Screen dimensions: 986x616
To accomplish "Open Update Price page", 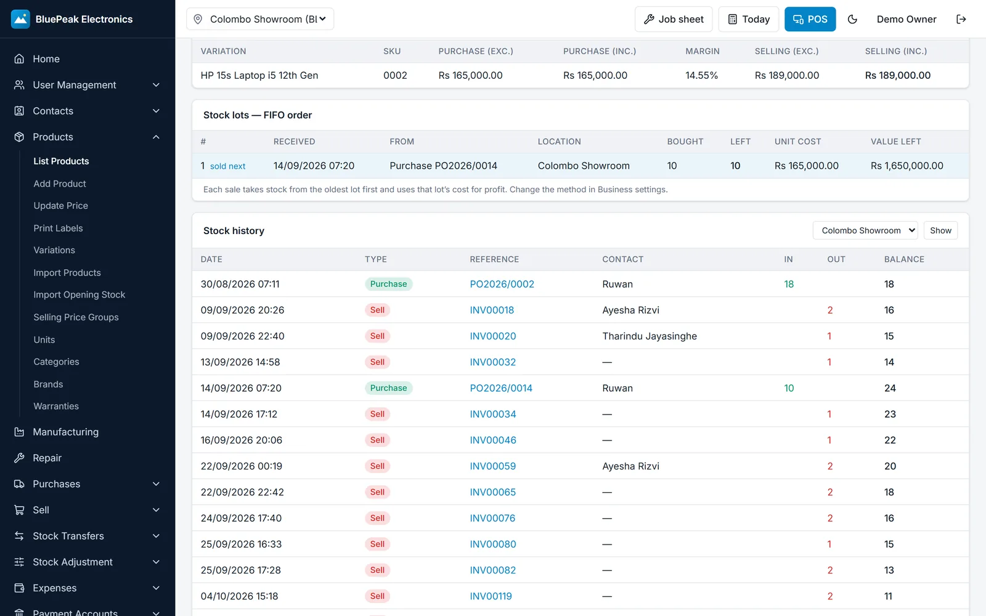I will 60,206.
